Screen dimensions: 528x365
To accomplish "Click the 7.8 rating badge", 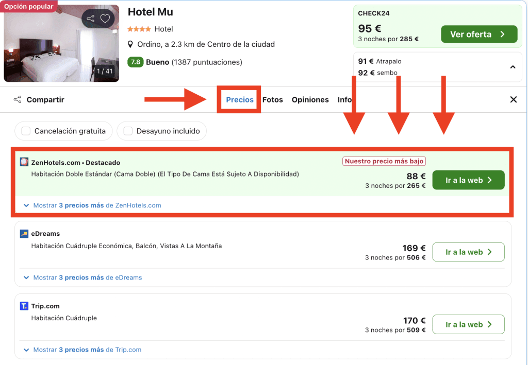I will pyautogui.click(x=135, y=62).
